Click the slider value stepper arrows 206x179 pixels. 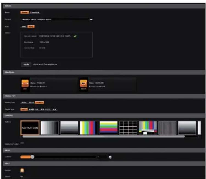[x=110, y=157]
